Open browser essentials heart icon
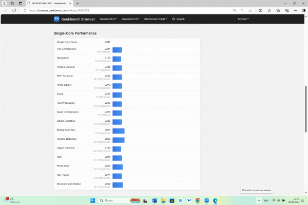 pyautogui.click(x=287, y=10)
